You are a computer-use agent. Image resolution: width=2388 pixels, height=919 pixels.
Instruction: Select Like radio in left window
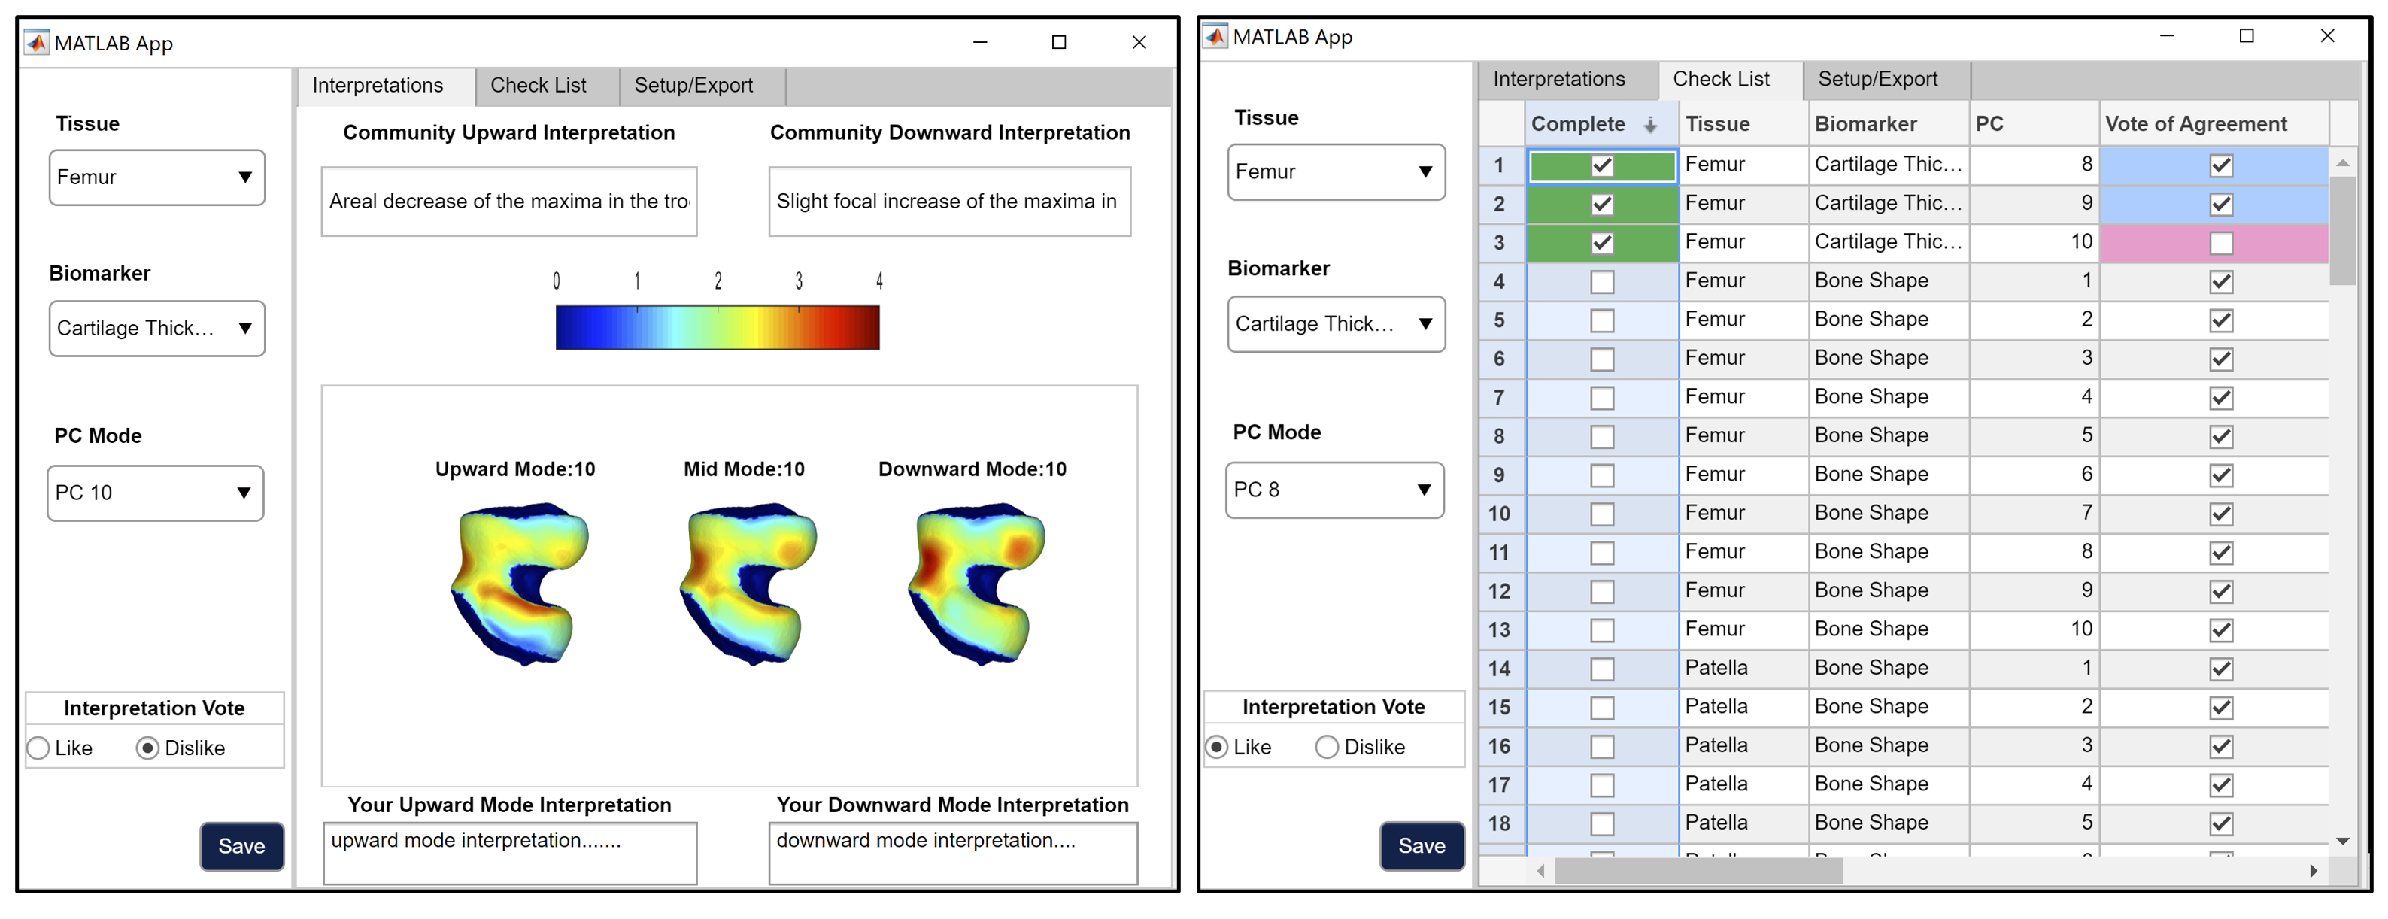[39, 748]
